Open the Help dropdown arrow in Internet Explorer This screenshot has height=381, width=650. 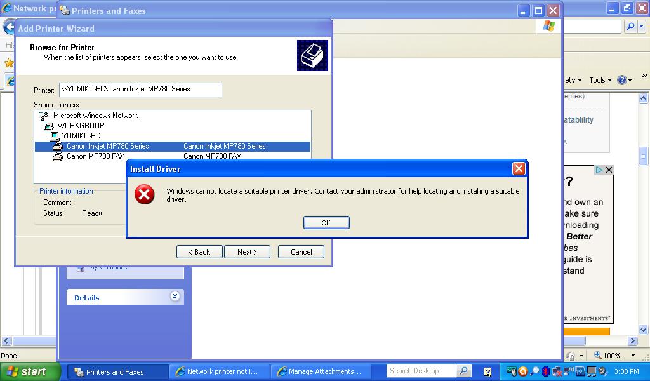click(x=630, y=81)
